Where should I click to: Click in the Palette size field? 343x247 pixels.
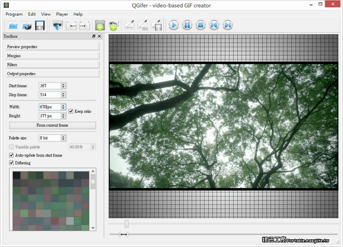click(50, 138)
